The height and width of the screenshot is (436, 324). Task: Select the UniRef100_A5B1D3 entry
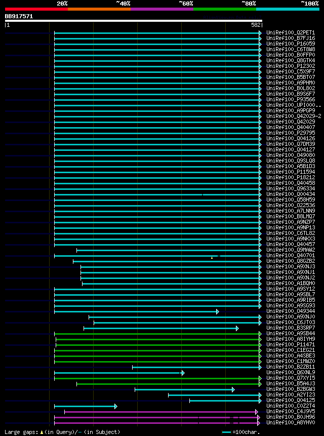point(291,166)
